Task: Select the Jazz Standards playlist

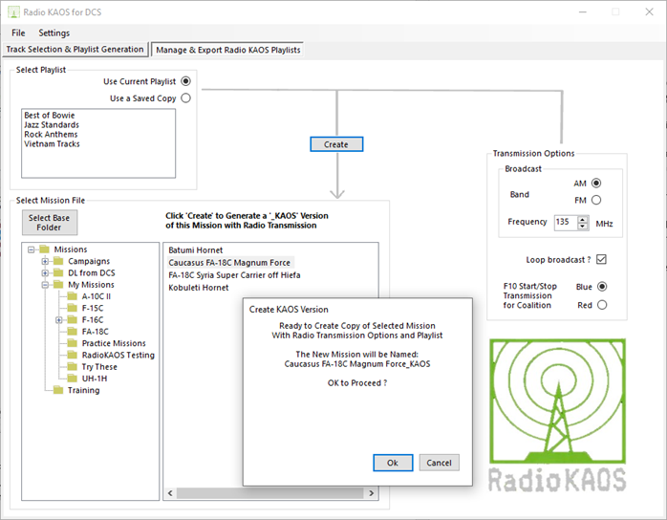Action: pos(52,124)
